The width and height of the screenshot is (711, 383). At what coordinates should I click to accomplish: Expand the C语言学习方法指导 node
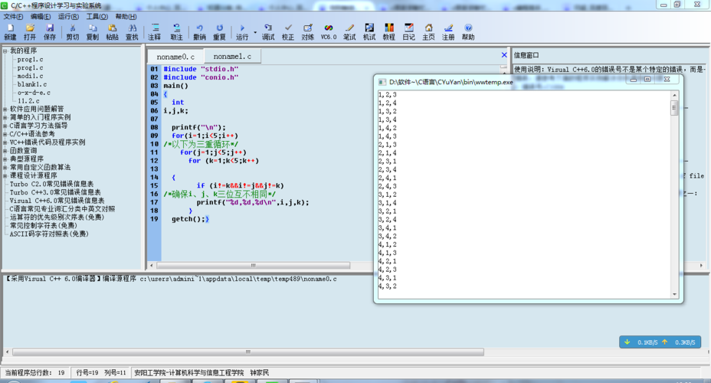pos(5,126)
